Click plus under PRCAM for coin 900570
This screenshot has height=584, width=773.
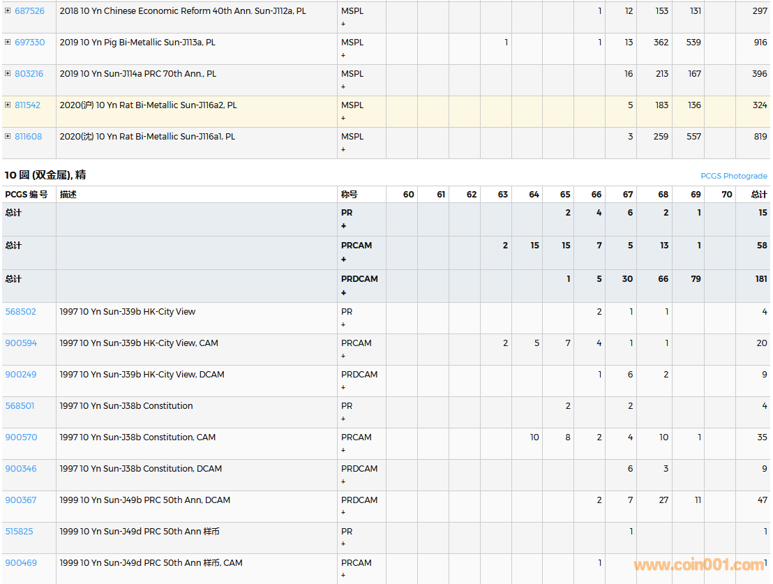(343, 450)
